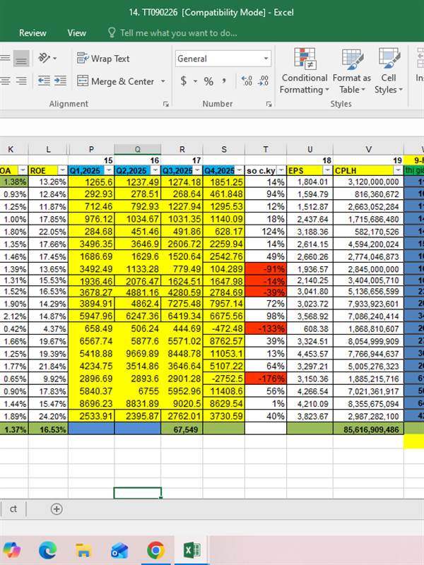424x565 pixels.
Task: Select column P header
Action: coord(91,150)
